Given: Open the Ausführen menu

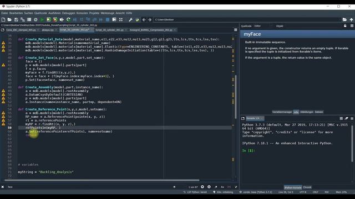Looking at the screenshot, I should (x=54, y=13).
